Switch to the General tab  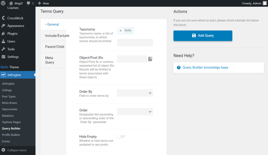click(53, 24)
